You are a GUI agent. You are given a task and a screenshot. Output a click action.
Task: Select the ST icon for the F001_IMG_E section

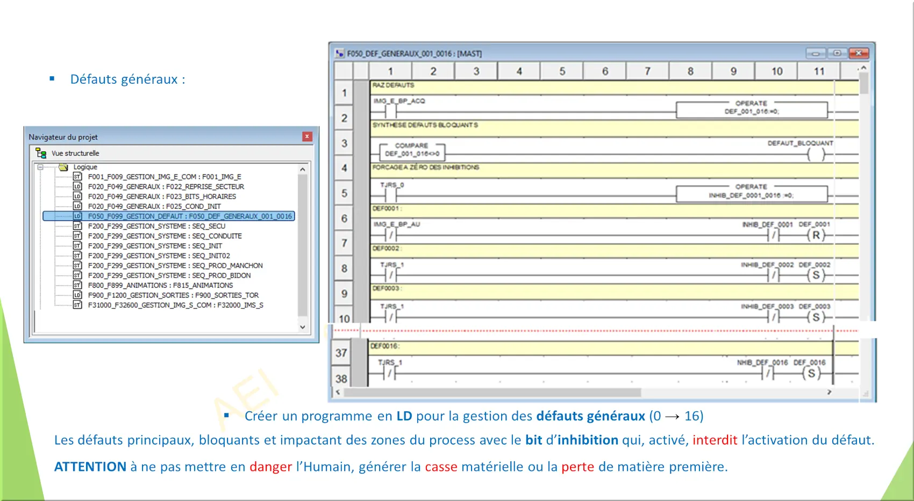tap(77, 177)
